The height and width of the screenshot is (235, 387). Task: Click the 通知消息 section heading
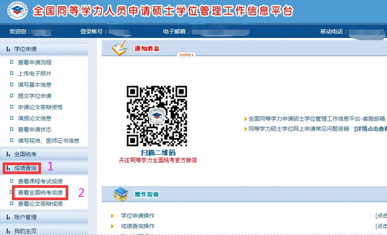coord(147,48)
